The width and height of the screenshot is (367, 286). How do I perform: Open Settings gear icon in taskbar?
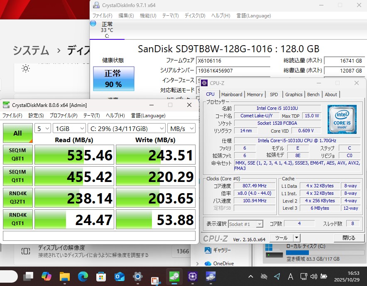click(x=138, y=276)
